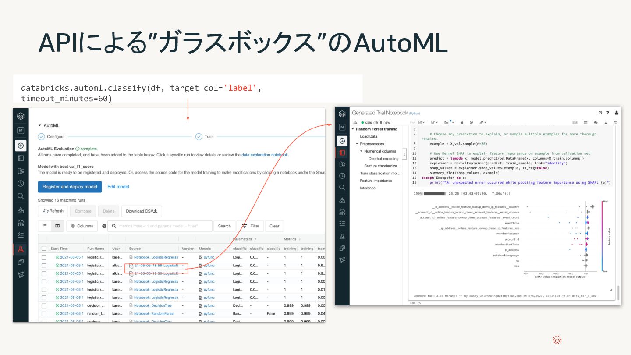631x355 pixels.
Task: Select the Train step in AutoML
Action: coord(205,137)
